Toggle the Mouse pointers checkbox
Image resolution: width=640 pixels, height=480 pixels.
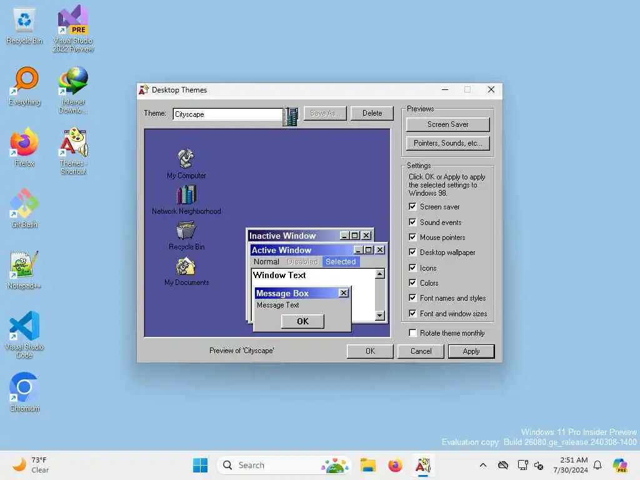point(412,237)
